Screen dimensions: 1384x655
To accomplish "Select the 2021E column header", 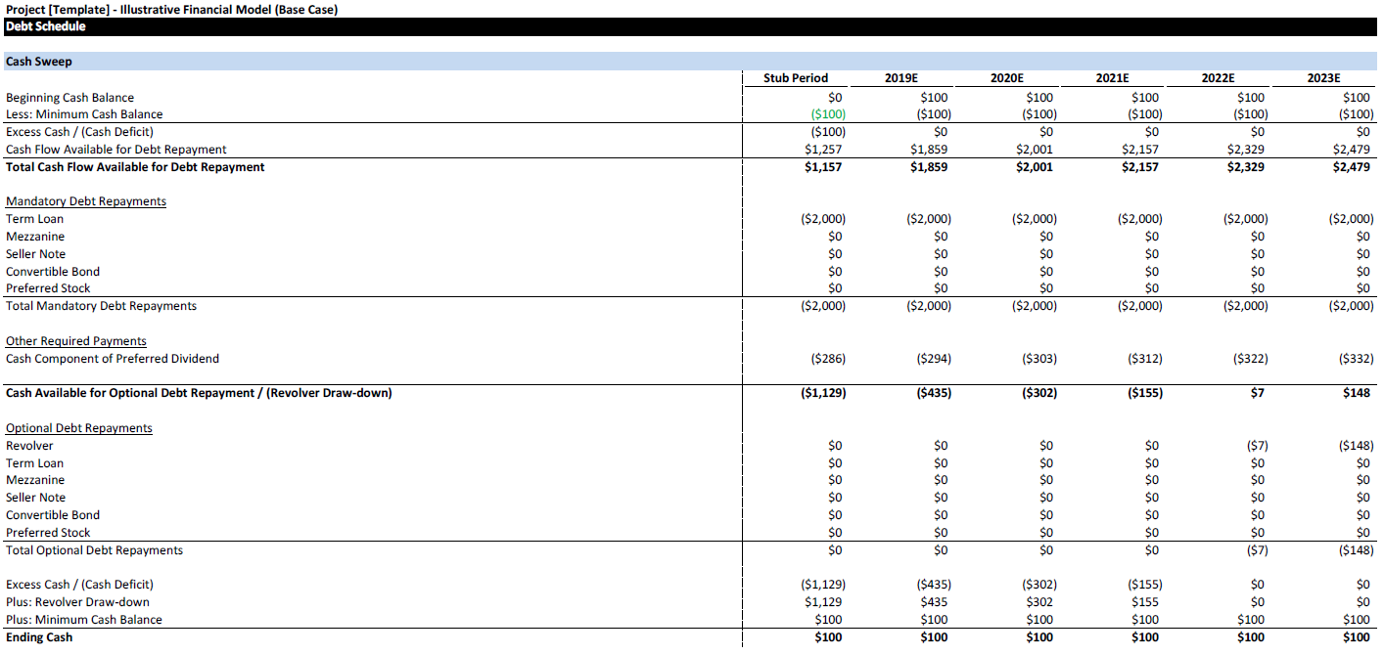I will pyautogui.click(x=1112, y=78).
